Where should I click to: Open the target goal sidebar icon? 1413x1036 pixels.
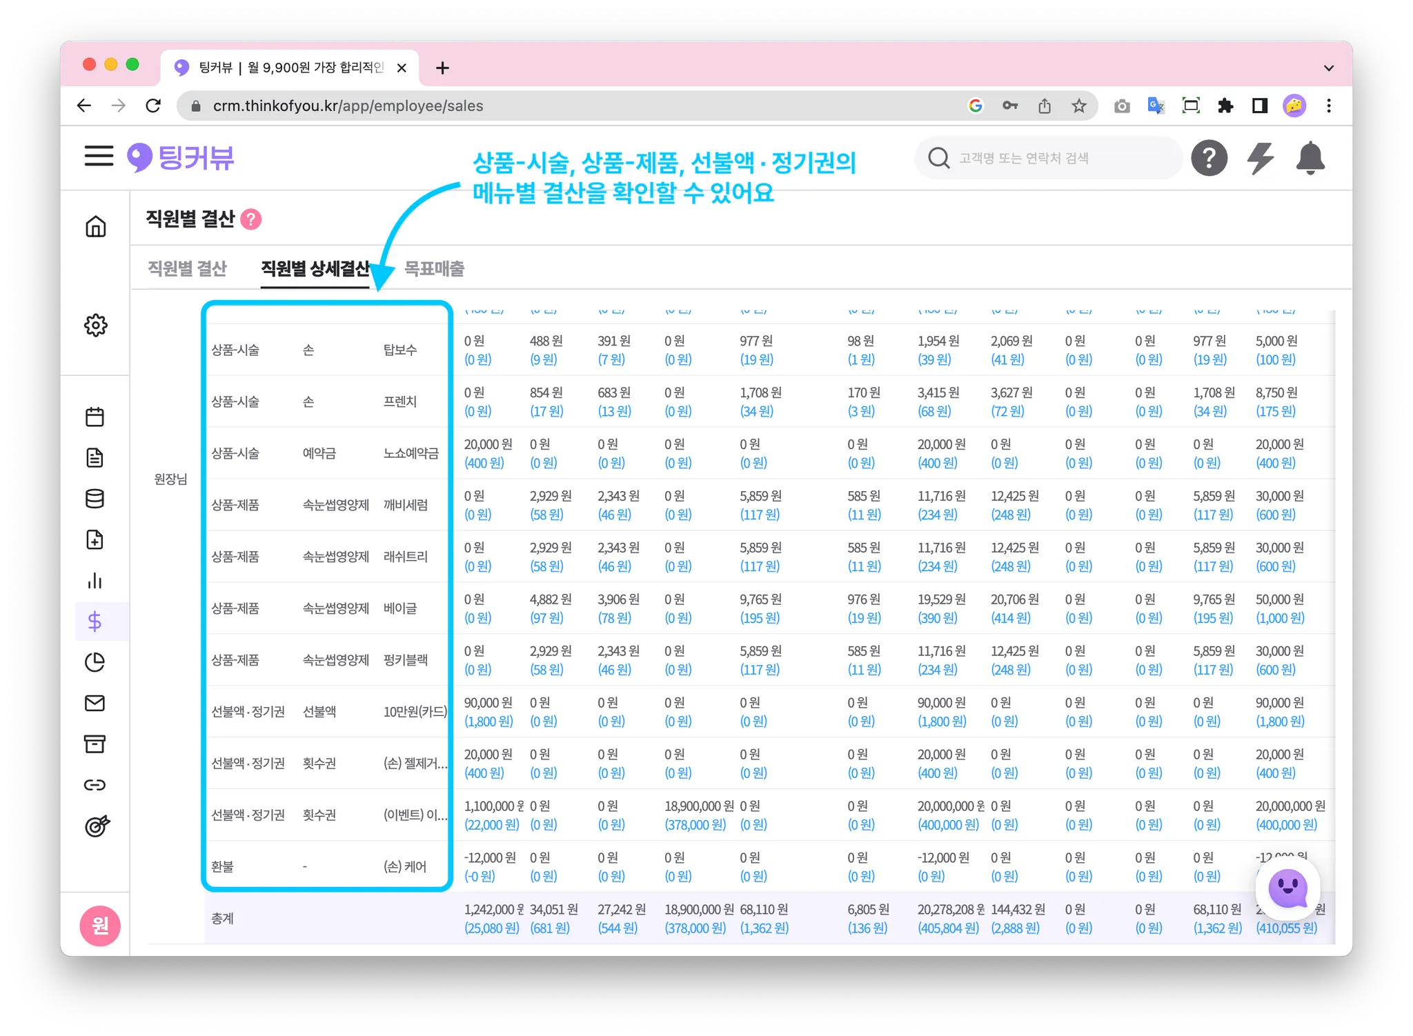pyautogui.click(x=97, y=826)
